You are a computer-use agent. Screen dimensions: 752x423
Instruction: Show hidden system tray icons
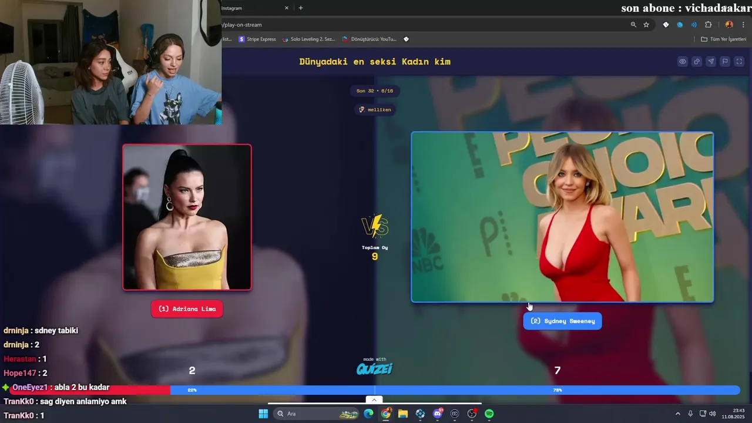(x=677, y=414)
